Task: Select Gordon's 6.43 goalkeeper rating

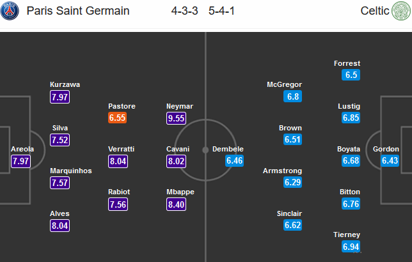Action: coord(390,160)
